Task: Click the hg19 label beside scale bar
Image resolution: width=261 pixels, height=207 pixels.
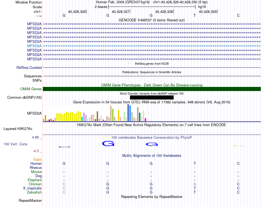Action: 202,7
